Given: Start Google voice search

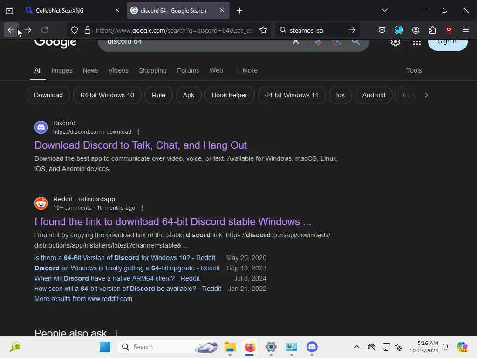Looking at the screenshot, I should pyautogui.click(x=319, y=42).
